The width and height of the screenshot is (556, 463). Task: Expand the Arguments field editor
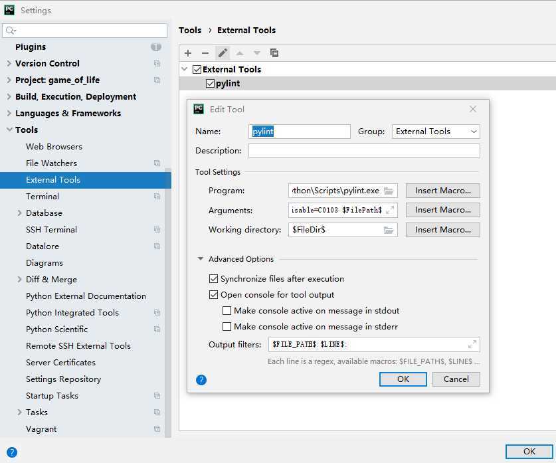pyautogui.click(x=390, y=210)
